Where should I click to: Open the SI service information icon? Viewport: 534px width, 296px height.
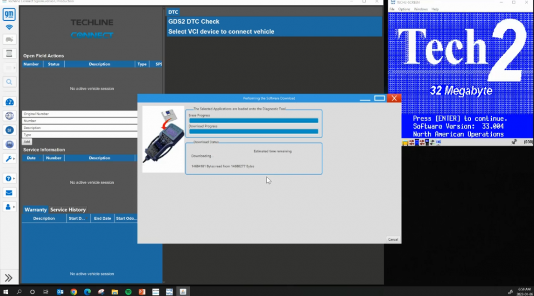[x=9, y=130]
